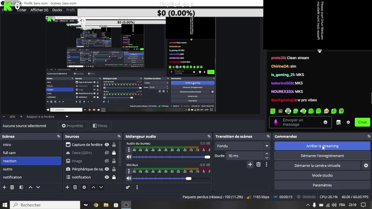Select the outro scene
Image resolution: width=372 pixels, height=209 pixels.
pos(31,169)
